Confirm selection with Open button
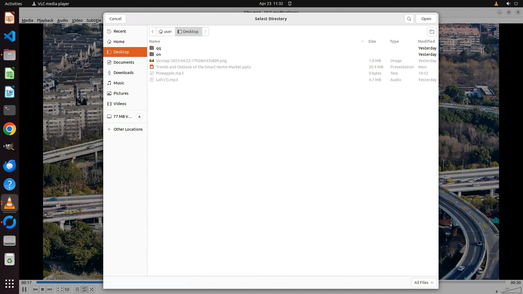 426,19
